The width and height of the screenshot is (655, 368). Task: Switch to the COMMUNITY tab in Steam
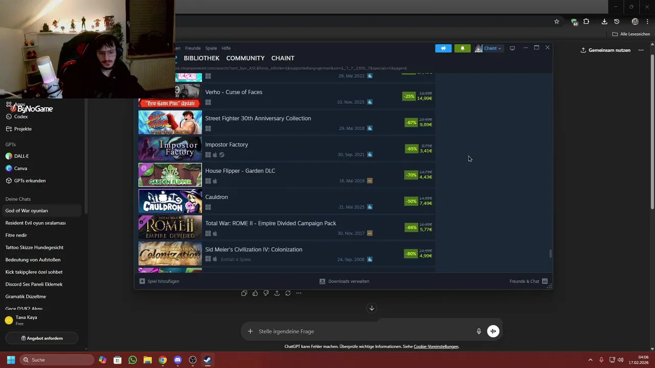tap(246, 58)
